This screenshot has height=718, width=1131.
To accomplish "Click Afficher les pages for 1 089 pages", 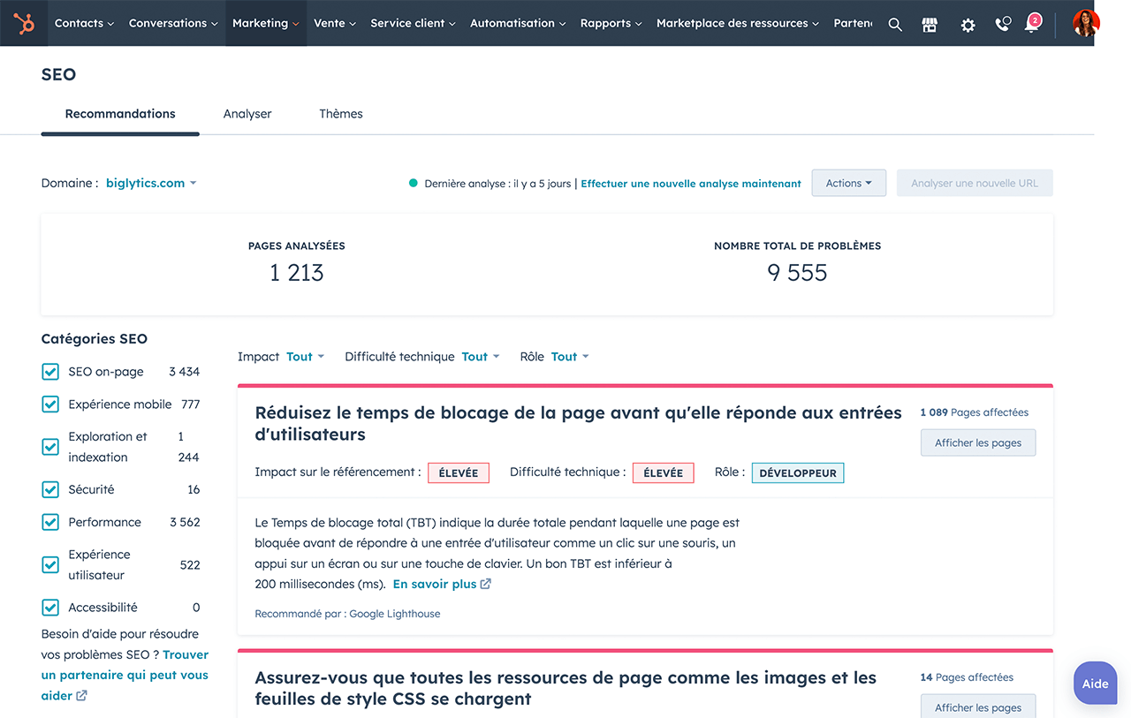I will [x=977, y=443].
